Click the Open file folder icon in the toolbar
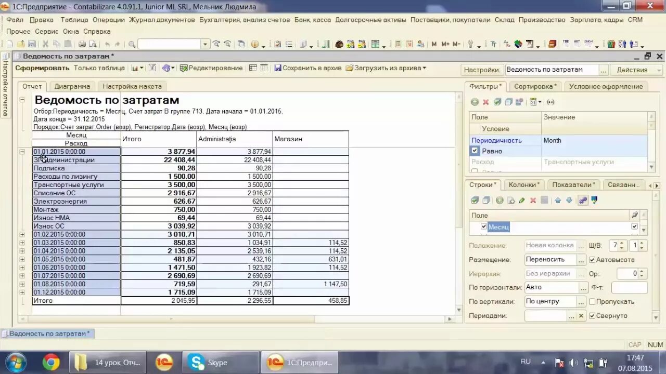 (x=21, y=44)
